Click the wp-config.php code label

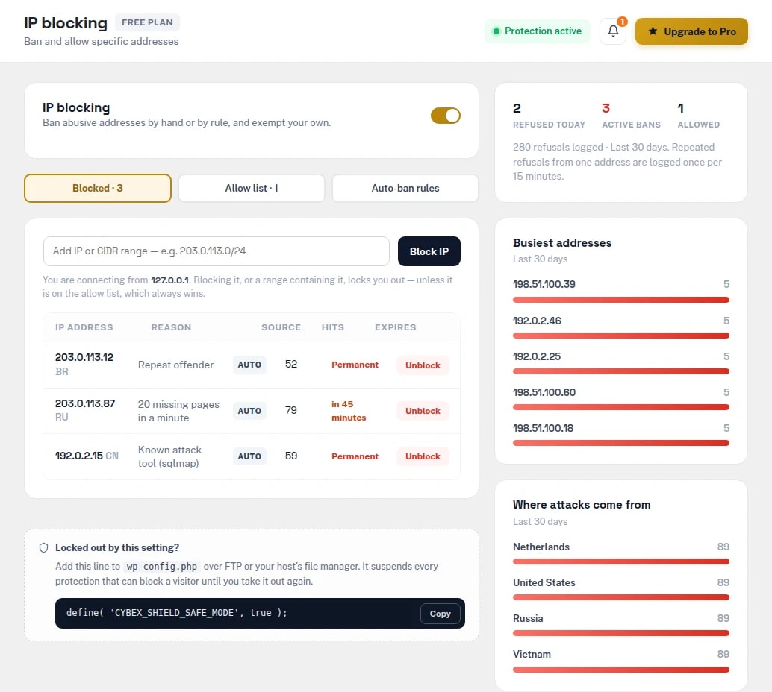[161, 567]
